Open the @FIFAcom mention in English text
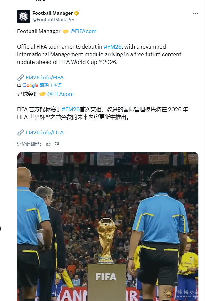The height and width of the screenshot is (301, 205). [83, 31]
